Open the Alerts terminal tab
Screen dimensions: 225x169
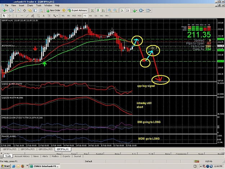[x=45, y=156]
